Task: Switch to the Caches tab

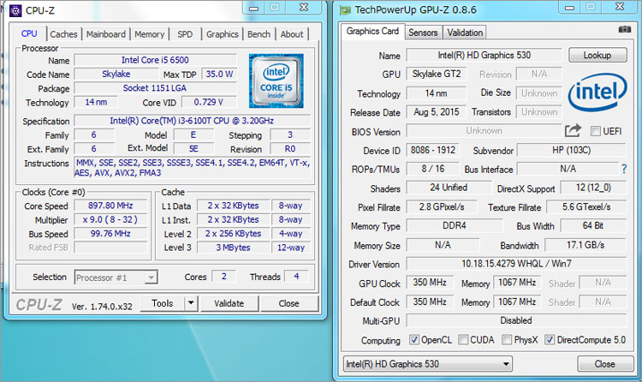Action: [x=63, y=34]
